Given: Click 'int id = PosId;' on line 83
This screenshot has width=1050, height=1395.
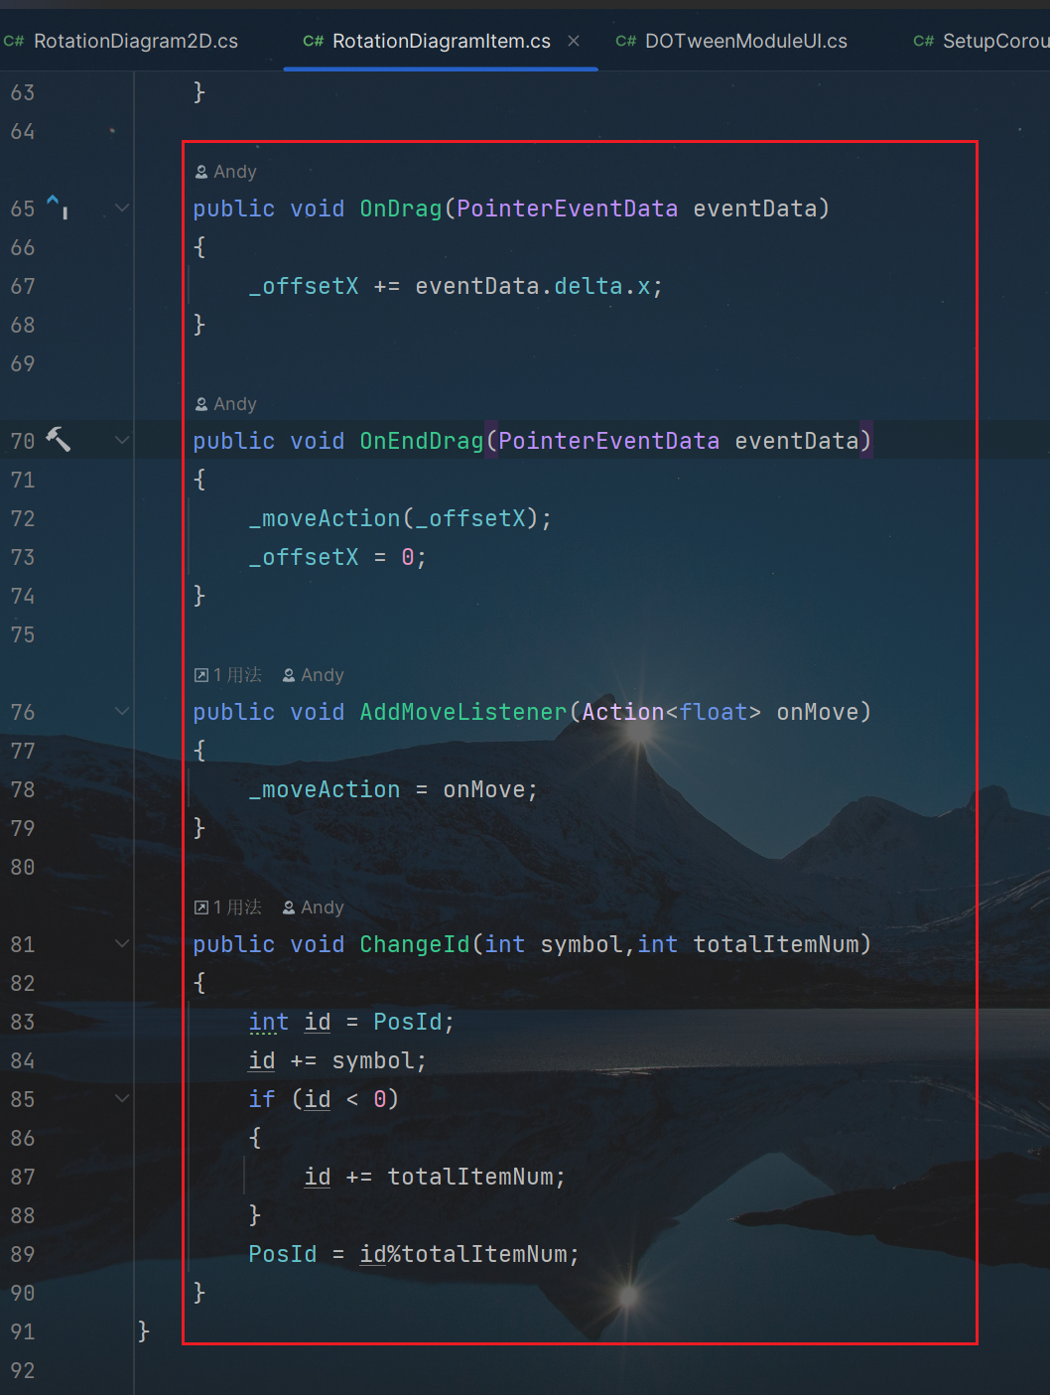Looking at the screenshot, I should click(351, 1022).
